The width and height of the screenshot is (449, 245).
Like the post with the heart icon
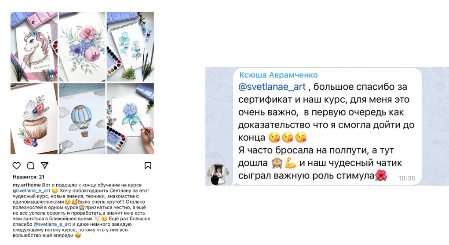pos(17,165)
